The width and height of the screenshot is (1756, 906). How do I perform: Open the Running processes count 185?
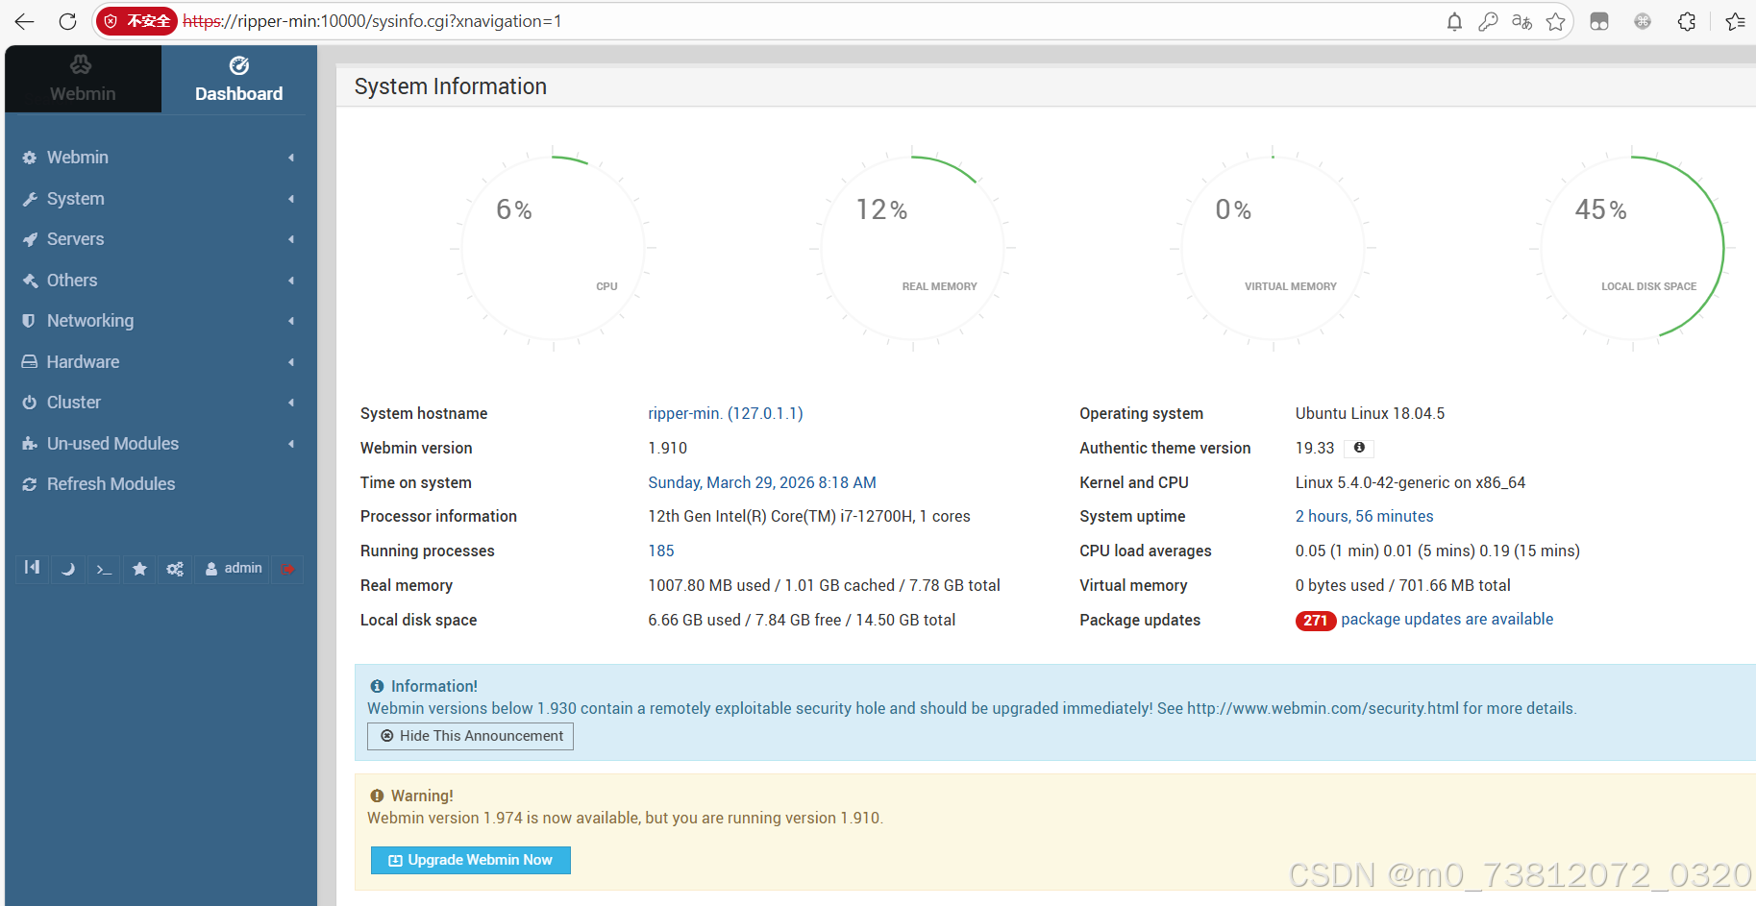(661, 551)
